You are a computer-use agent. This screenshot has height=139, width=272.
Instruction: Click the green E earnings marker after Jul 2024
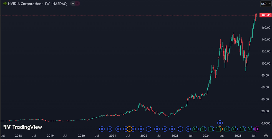pyautogui.click(x=226, y=129)
